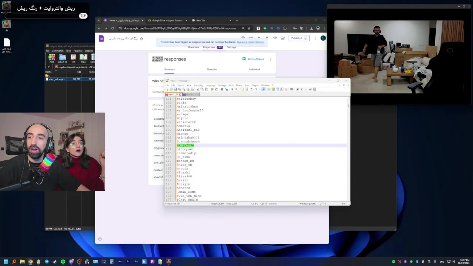The image size is (473, 266).
Task: Click Windows (CR LF) in Notepad++ status bar
Action: [x=307, y=204]
